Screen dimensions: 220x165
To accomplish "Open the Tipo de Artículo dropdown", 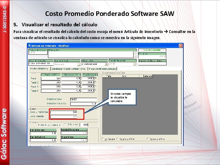I will point(79,64).
